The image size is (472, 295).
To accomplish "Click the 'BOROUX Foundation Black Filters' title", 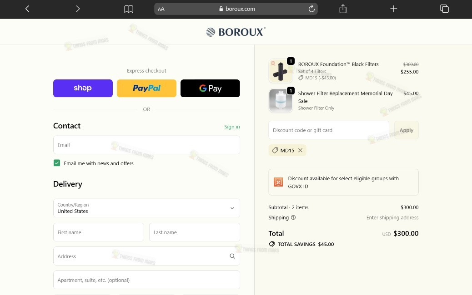I will coord(338,64).
